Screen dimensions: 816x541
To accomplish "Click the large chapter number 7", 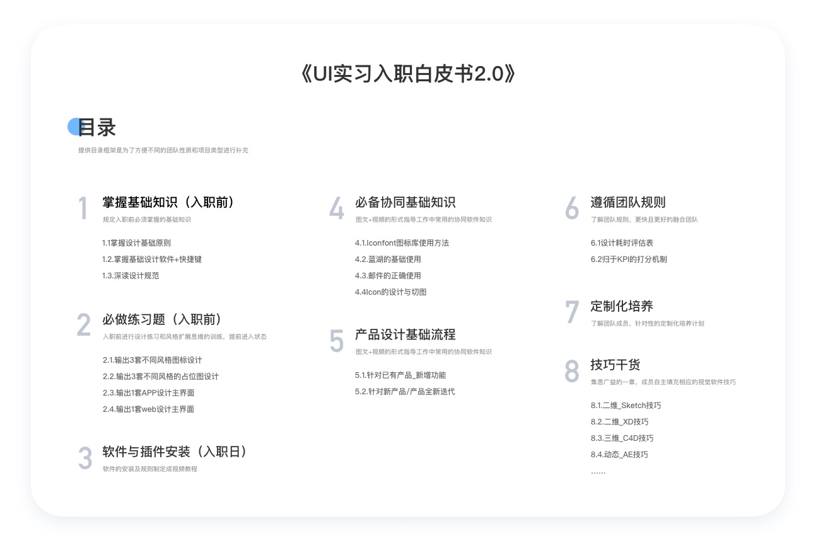I will pyautogui.click(x=572, y=313).
